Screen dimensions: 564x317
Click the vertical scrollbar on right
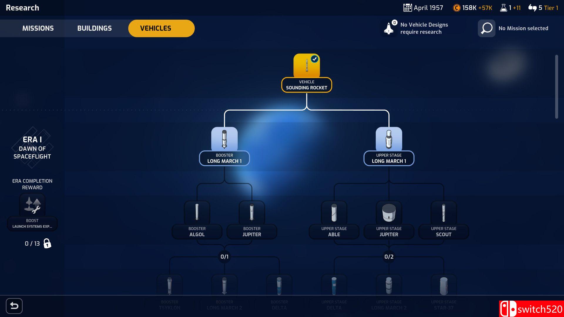tap(556, 87)
